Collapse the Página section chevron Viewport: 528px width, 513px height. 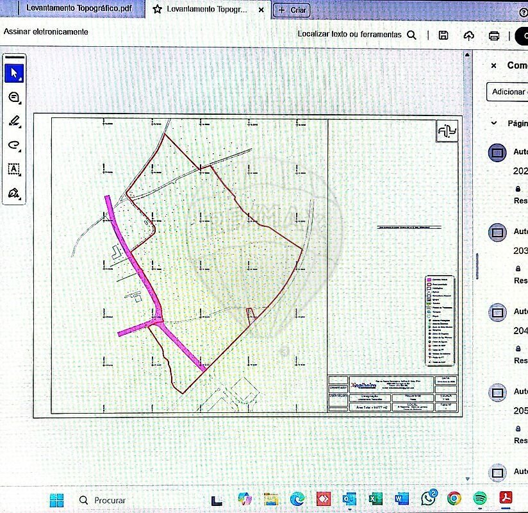click(x=493, y=123)
